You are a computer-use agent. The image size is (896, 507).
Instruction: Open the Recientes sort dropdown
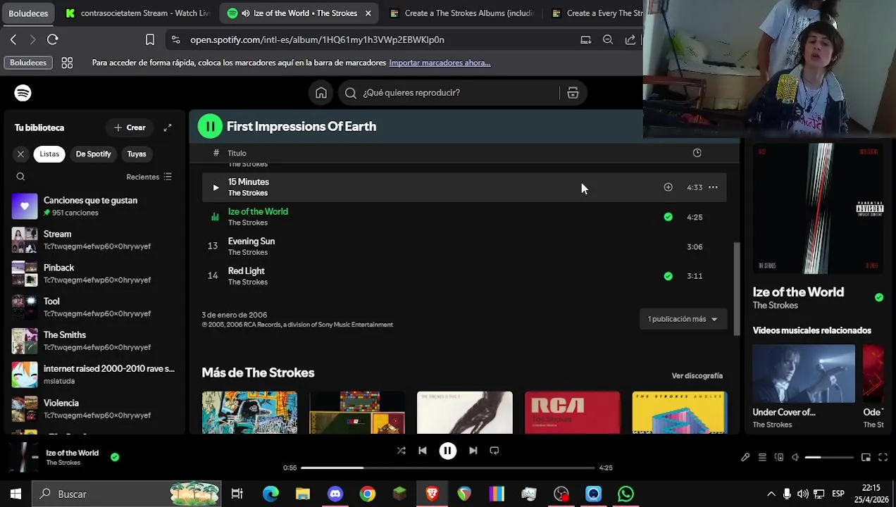coord(149,177)
